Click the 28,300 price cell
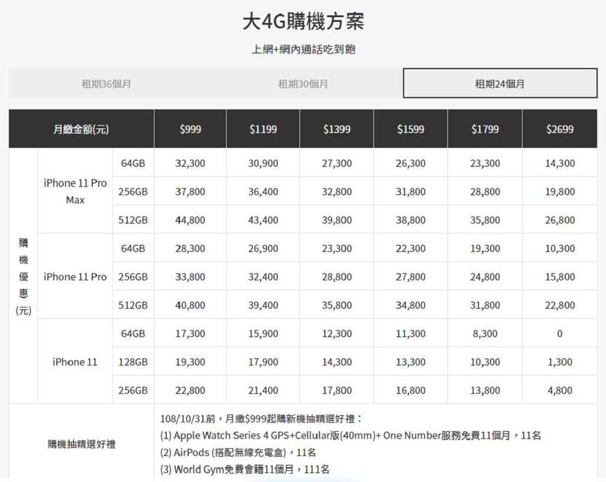 190,248
